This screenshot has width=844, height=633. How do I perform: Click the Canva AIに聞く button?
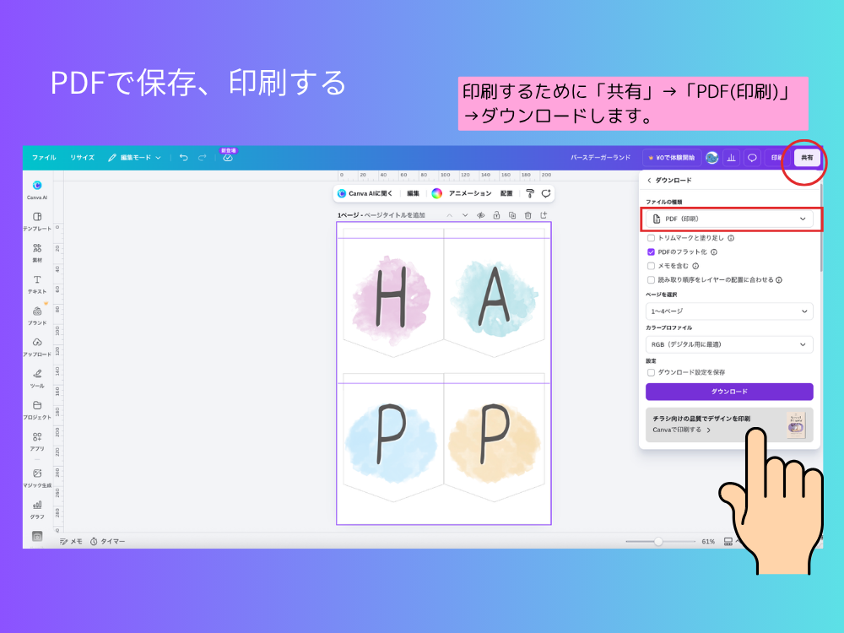tap(365, 193)
